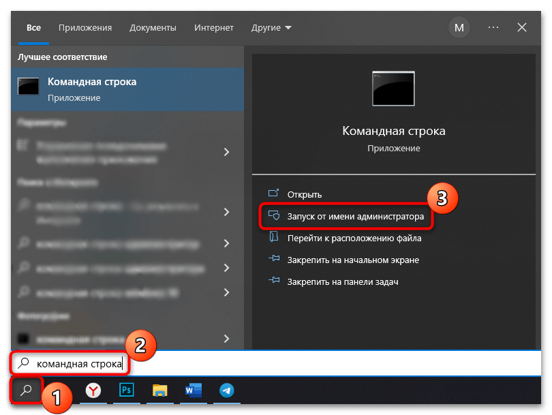The height and width of the screenshot is (415, 552).
Task: Select Закрепить на панели задач
Action: pos(342,281)
